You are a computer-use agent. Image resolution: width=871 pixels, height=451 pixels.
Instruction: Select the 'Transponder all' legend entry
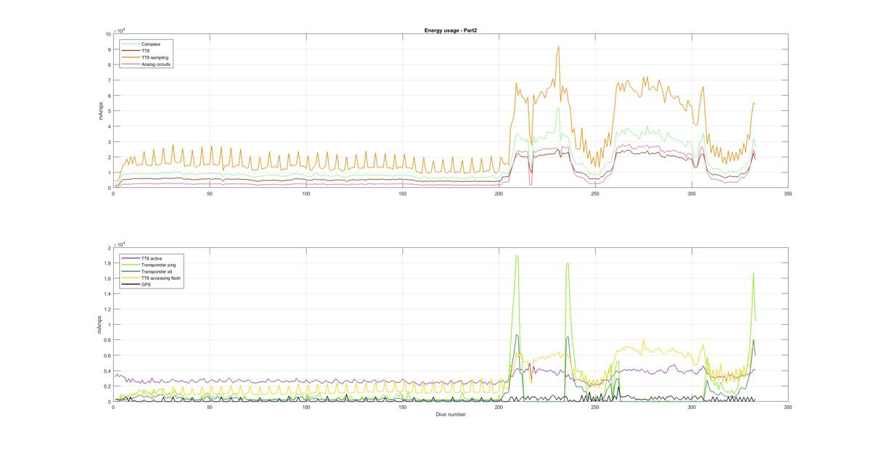[146, 272]
